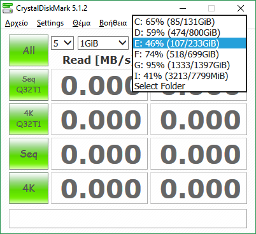256x234 pixels.
Task: Click the comment text field at bottom
Action: click(128, 219)
